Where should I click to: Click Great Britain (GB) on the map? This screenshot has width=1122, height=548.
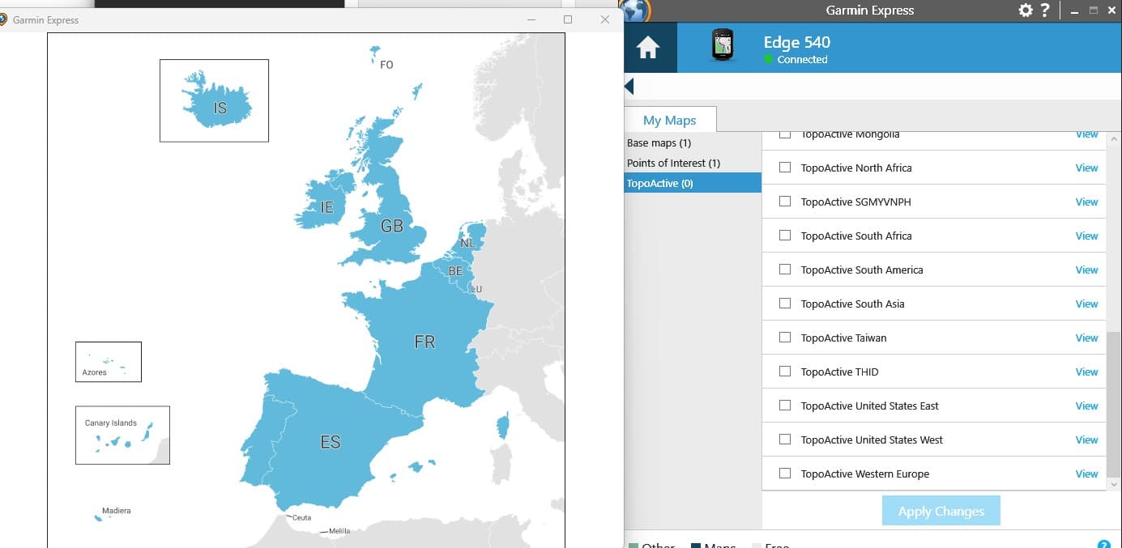[392, 226]
